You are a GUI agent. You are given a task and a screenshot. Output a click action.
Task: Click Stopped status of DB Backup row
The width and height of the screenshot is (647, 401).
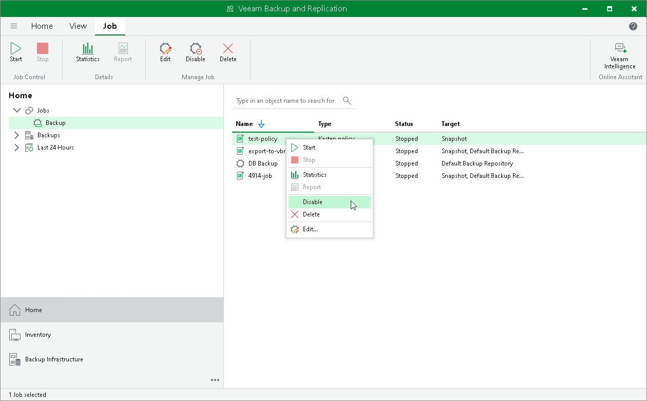click(x=407, y=163)
